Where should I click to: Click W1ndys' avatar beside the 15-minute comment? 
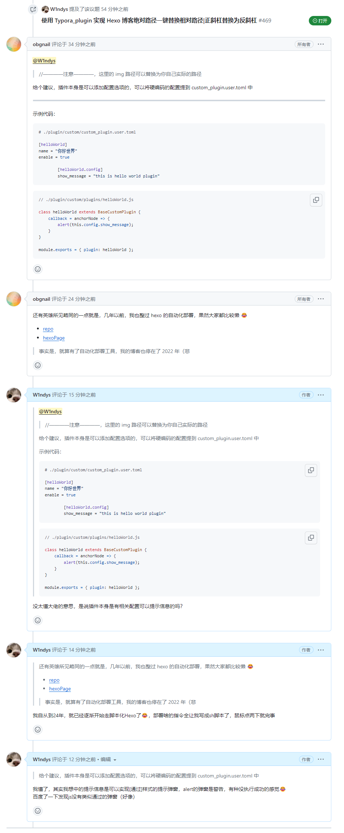14,395
